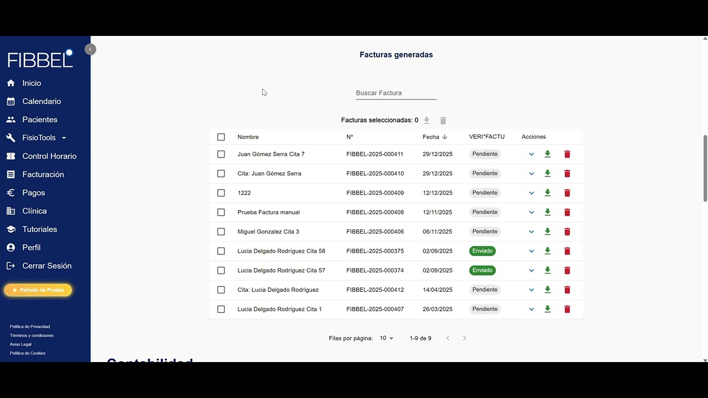Delete Lucia Delgado Rodríguez Cita 58 invoice

pyautogui.click(x=567, y=251)
